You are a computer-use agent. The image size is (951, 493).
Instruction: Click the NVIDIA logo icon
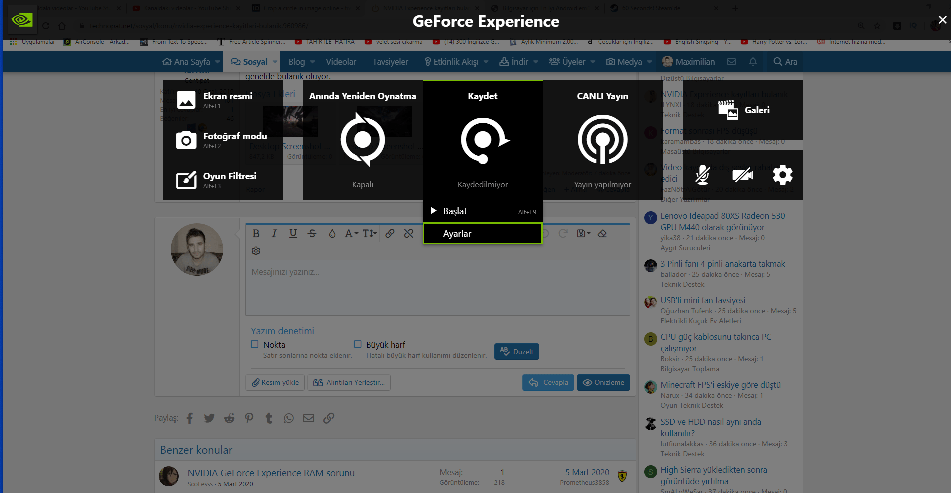click(x=22, y=20)
